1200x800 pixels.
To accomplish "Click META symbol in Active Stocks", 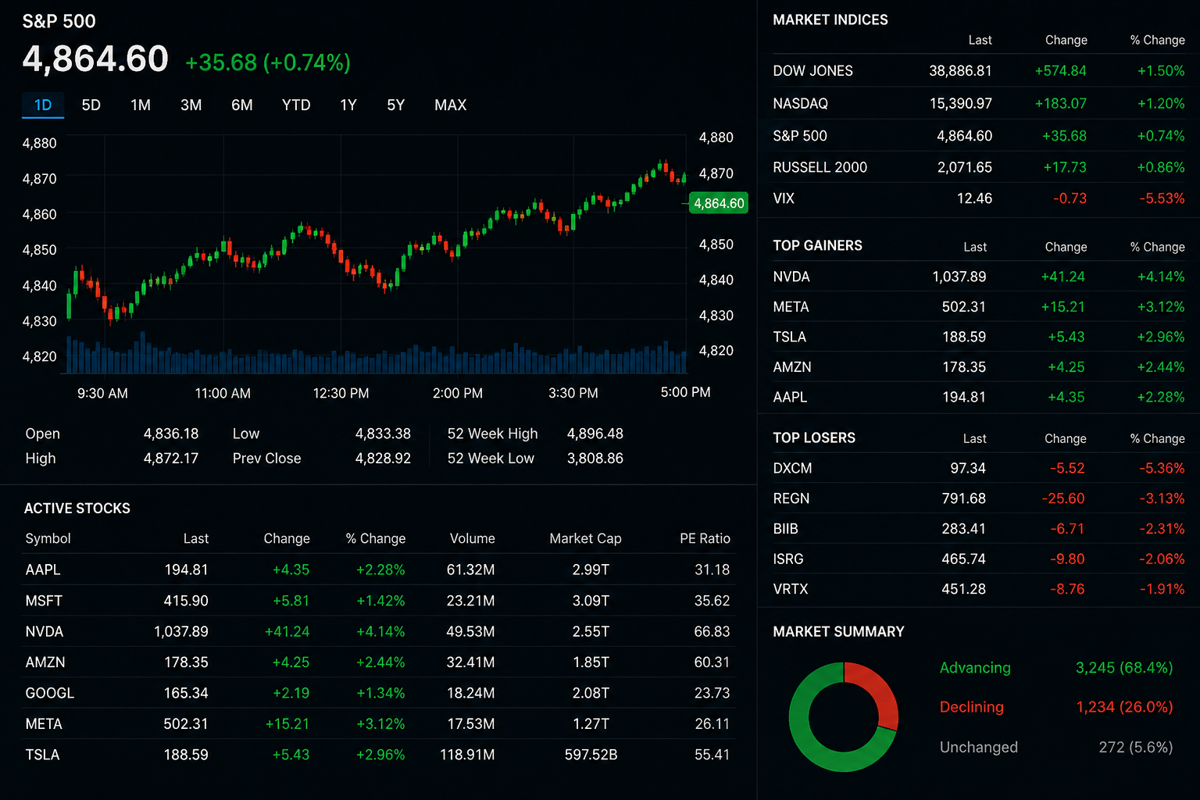I will [x=44, y=723].
